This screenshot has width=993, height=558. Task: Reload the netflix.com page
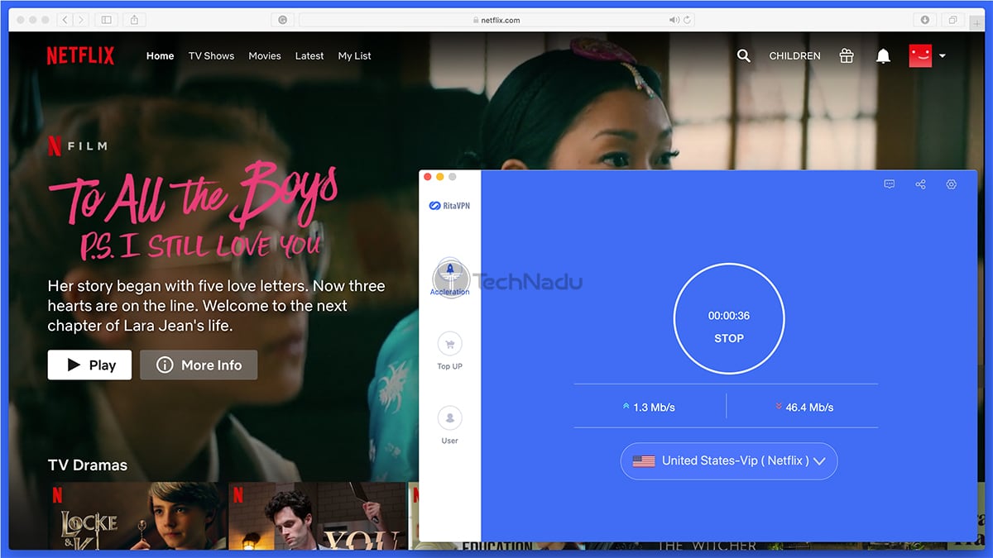(x=688, y=20)
